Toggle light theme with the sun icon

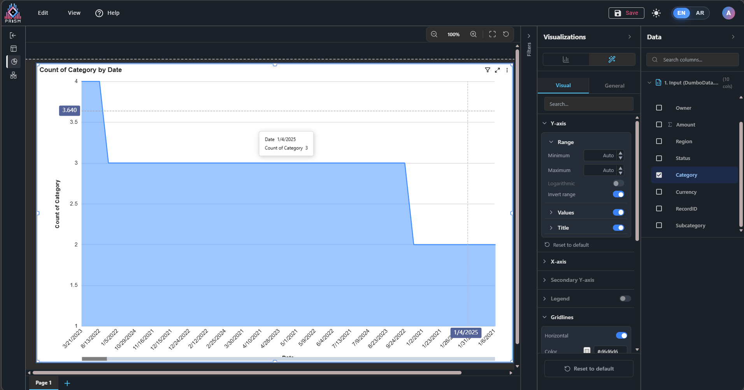(x=656, y=13)
